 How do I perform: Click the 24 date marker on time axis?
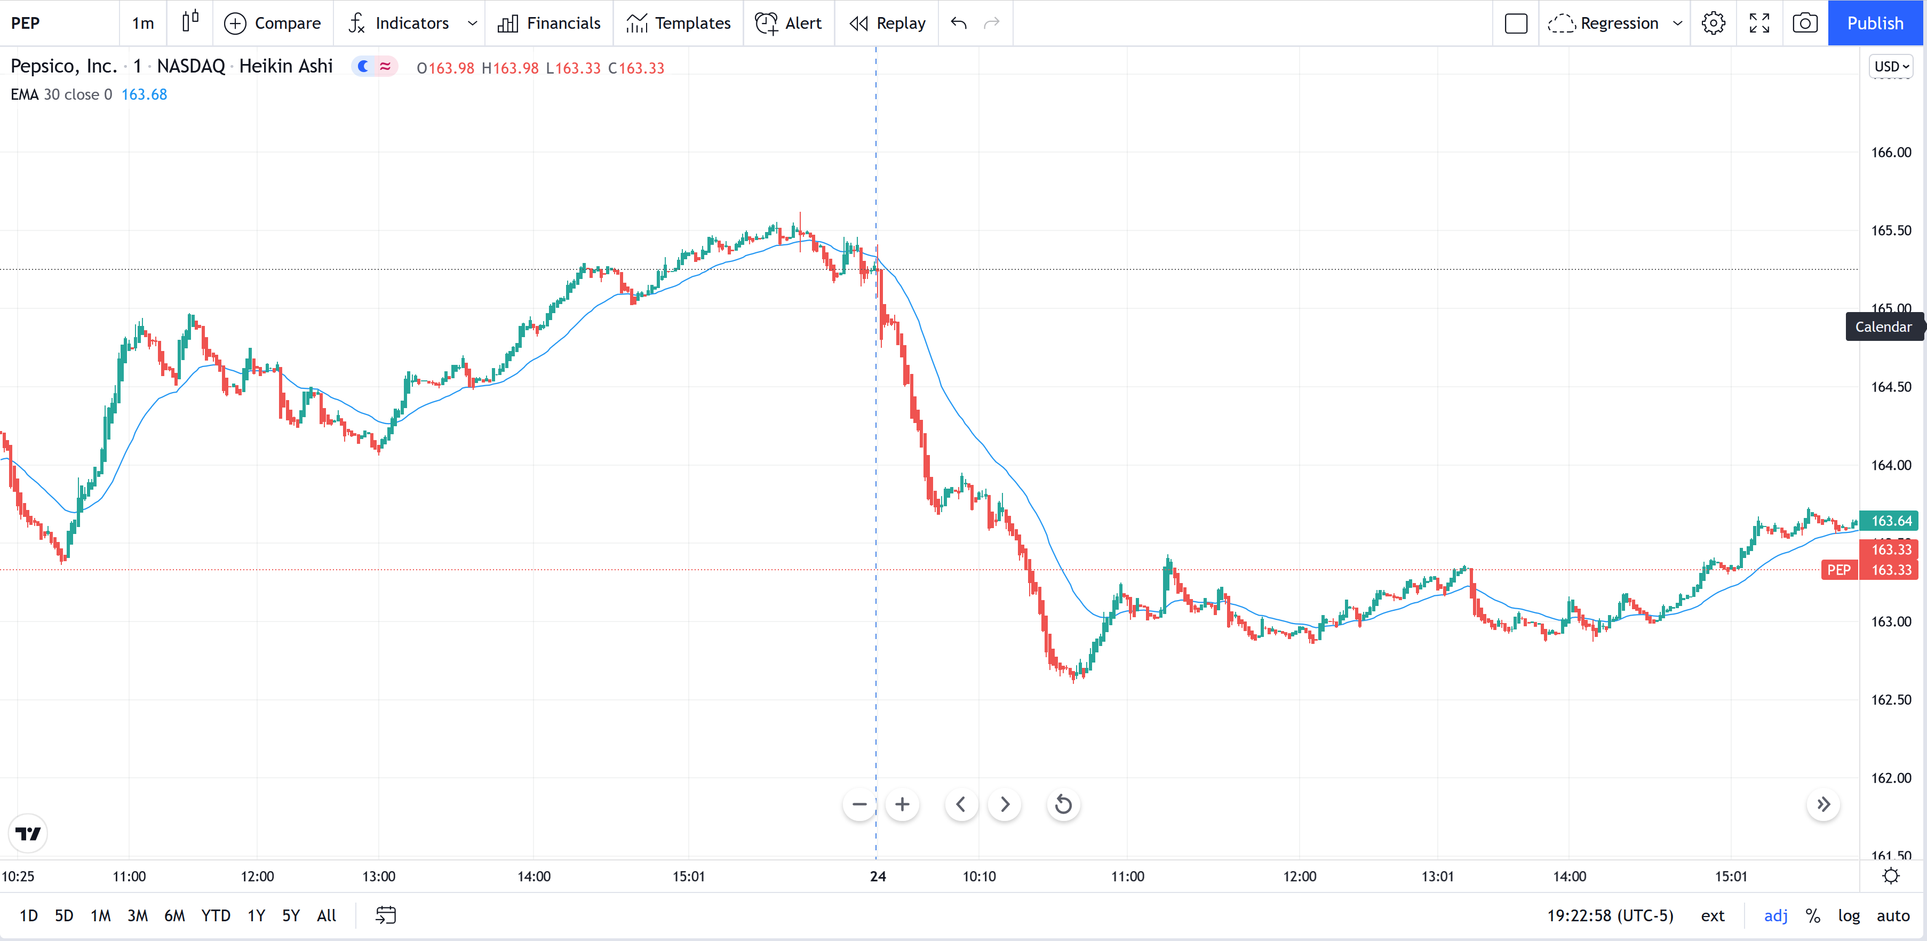pyautogui.click(x=878, y=876)
